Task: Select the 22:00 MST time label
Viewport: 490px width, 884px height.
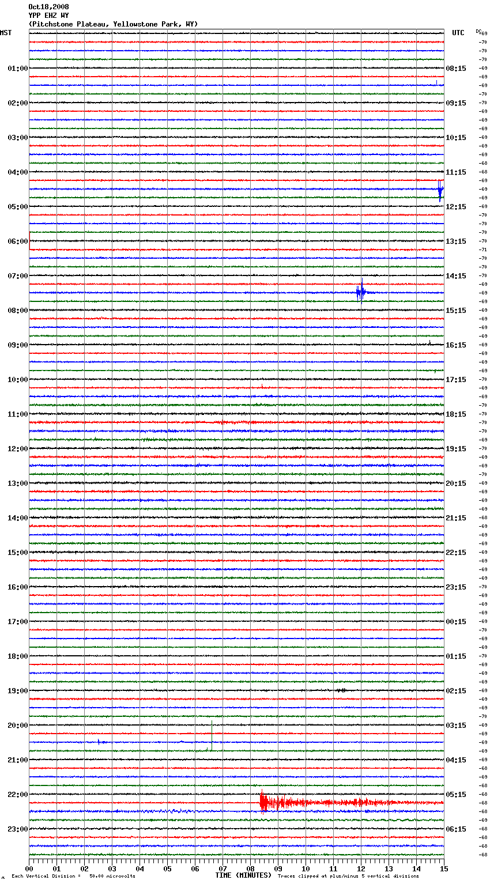Action: [x=18, y=795]
